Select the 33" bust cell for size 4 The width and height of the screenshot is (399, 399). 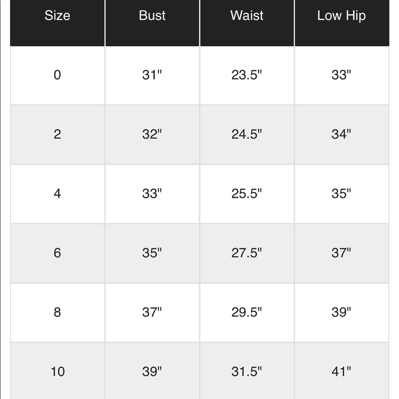tap(152, 194)
